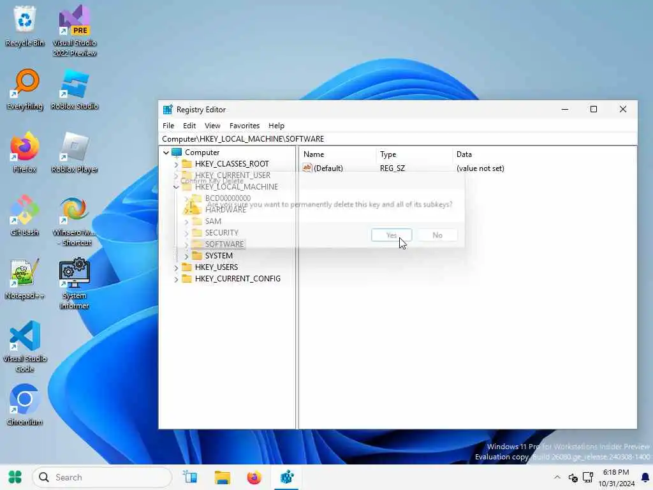Select the HKEY_USERS tree item

coord(216,267)
